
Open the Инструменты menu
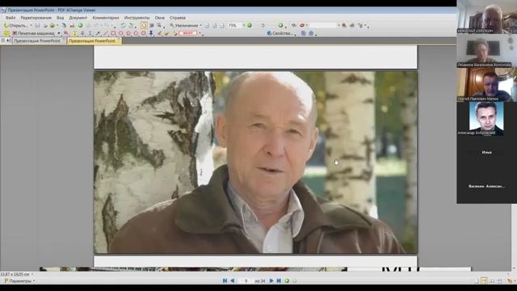point(137,18)
